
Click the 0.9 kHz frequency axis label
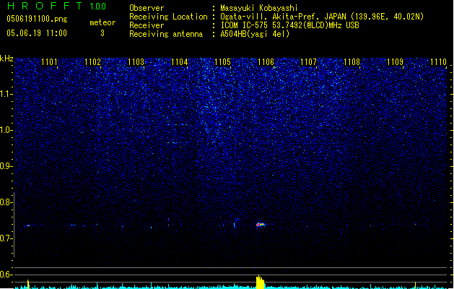pos(6,166)
